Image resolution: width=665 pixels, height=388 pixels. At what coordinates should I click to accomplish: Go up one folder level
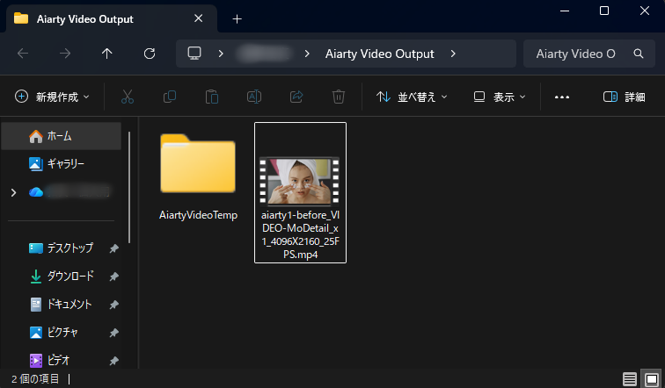point(107,54)
